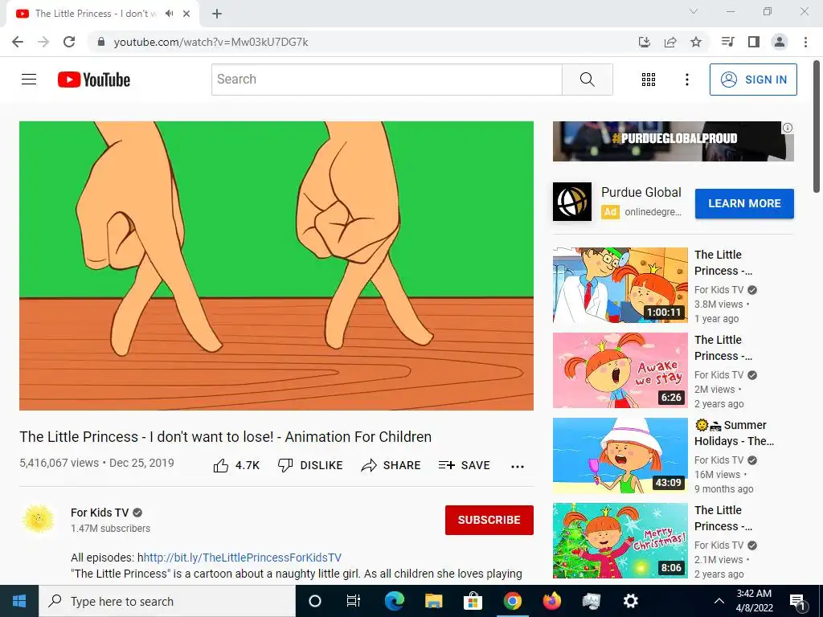Show hidden system tray icons
The width and height of the screenshot is (823, 617).
pyautogui.click(x=719, y=601)
